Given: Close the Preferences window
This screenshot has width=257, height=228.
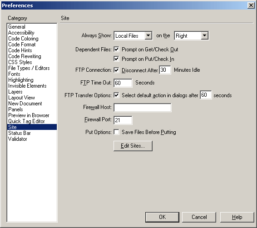Looking at the screenshot, I should [251, 5].
